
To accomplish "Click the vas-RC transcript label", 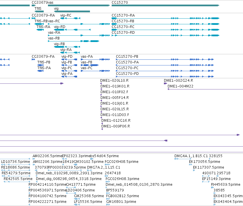I will click(54, 21).
